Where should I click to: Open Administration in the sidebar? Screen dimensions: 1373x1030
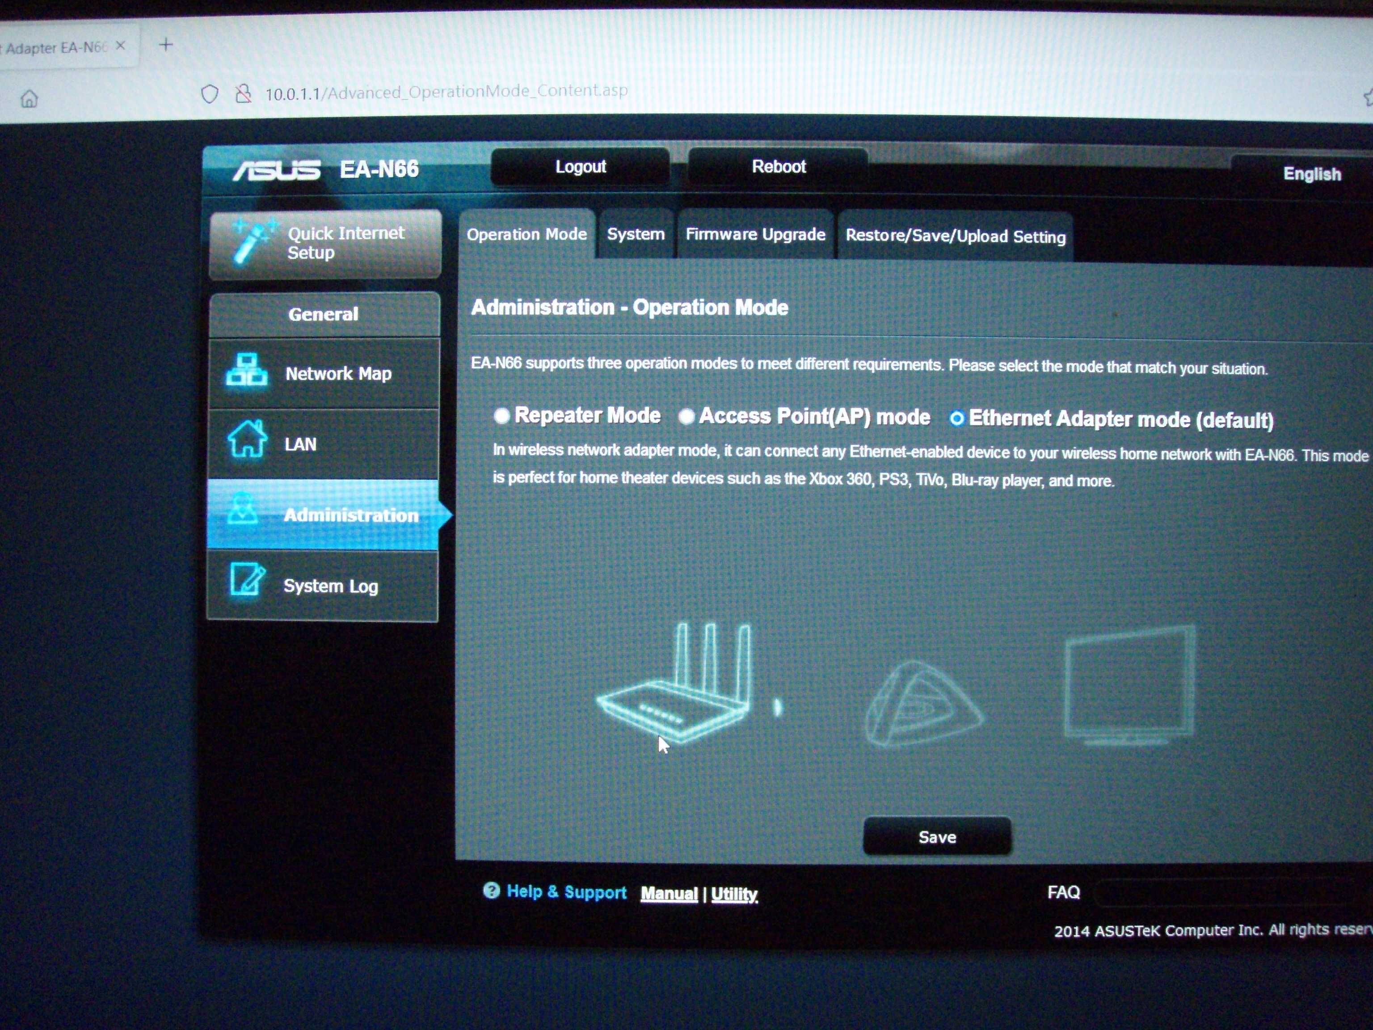click(x=323, y=515)
